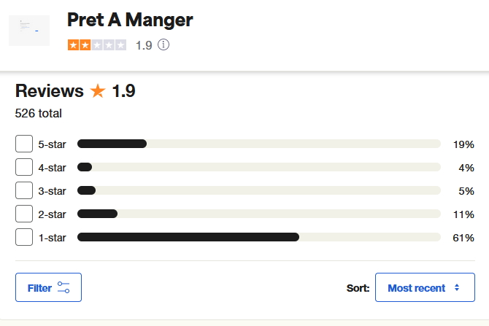
Task: Open the Most recent sort dropdown
Action: [425, 288]
